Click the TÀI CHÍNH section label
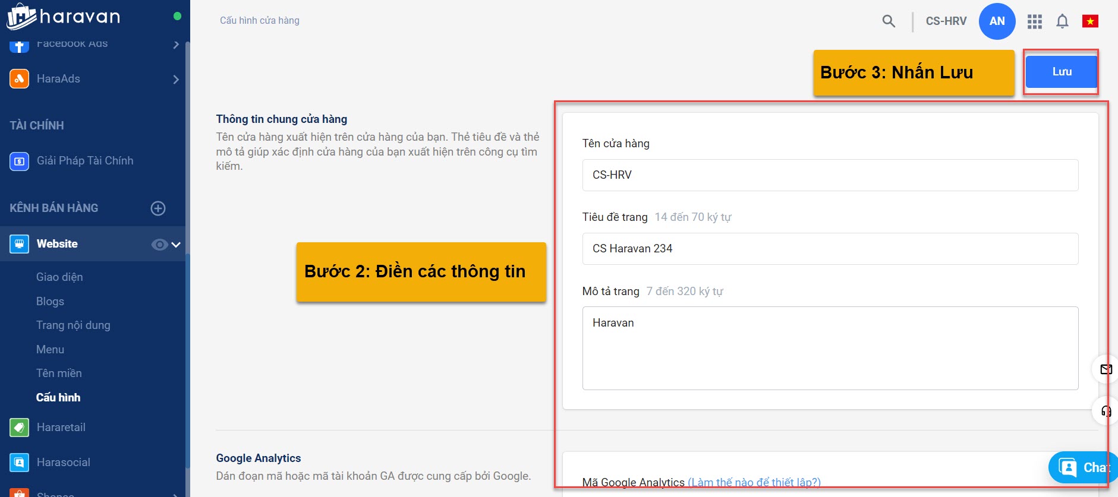The height and width of the screenshot is (497, 1118). [x=37, y=125]
